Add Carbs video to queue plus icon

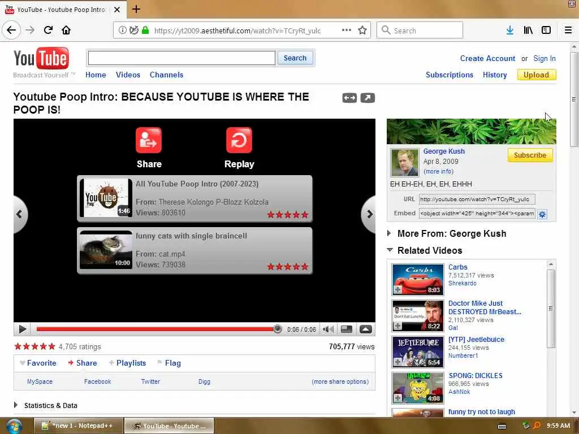(x=397, y=290)
